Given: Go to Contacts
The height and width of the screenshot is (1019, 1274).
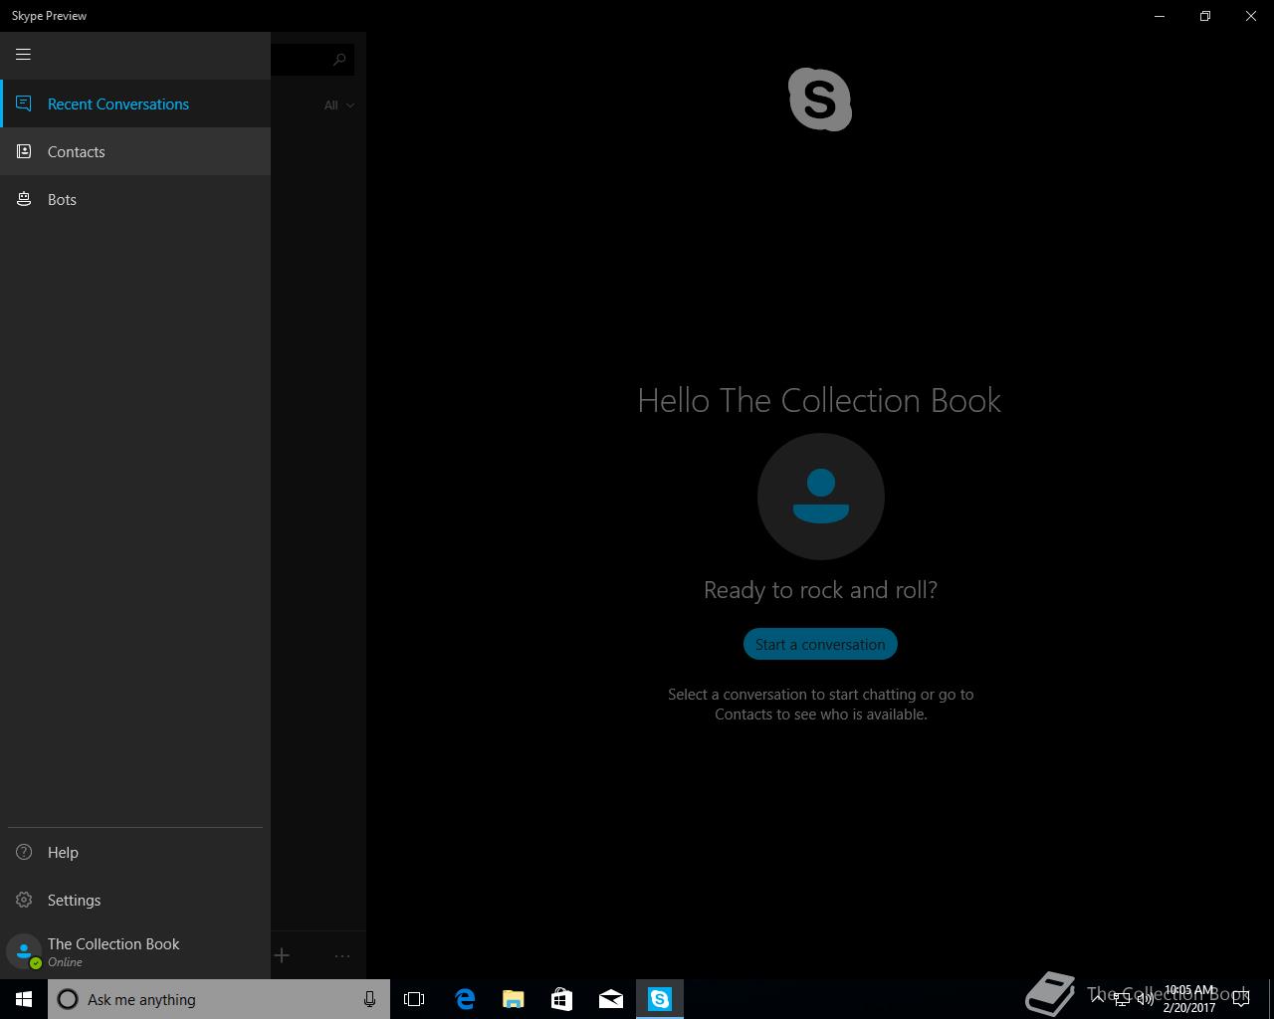Looking at the screenshot, I should 135,151.
